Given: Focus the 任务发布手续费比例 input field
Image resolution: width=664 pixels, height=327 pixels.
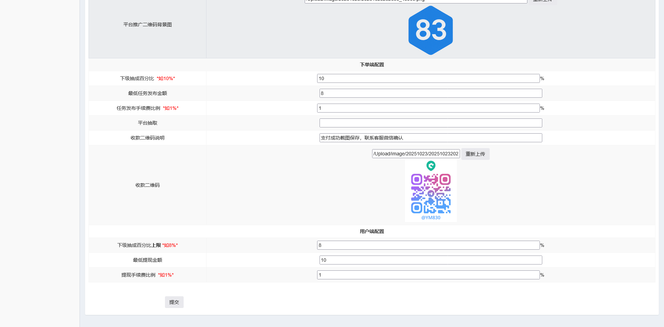Looking at the screenshot, I should click(x=428, y=108).
